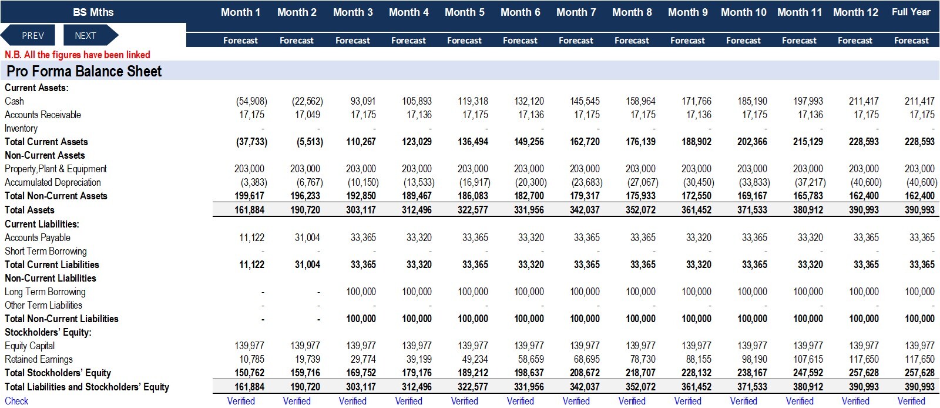The image size is (940, 408).
Task: Click the Accounts Receivable row label
Action: click(x=42, y=115)
